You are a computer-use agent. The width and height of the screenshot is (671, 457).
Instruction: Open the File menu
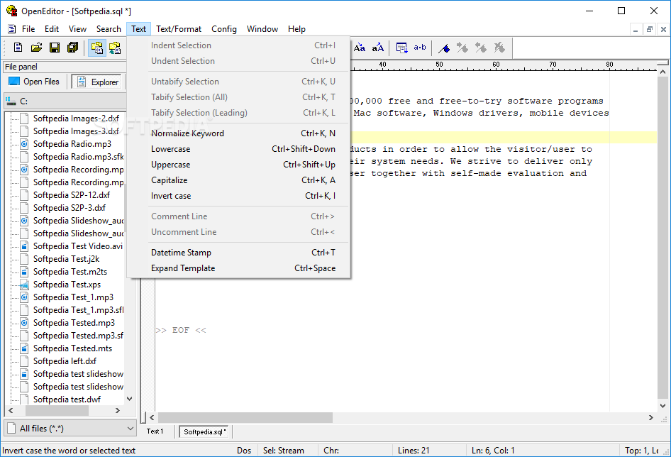28,29
